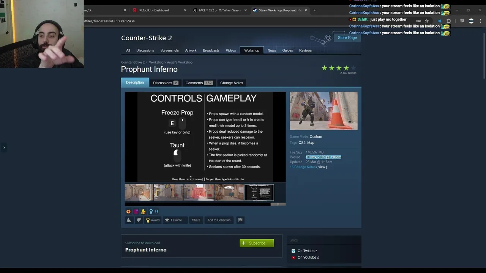Click the Store Page button

pyautogui.click(x=347, y=38)
